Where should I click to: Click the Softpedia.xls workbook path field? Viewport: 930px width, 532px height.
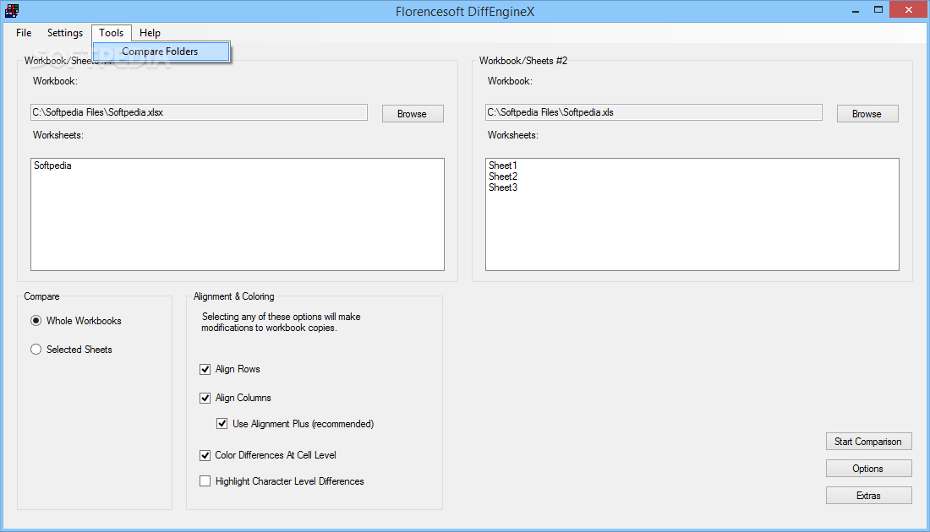point(654,112)
